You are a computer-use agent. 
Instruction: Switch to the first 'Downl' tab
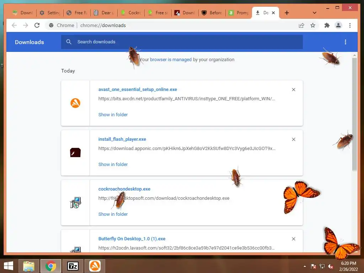pos(23,13)
